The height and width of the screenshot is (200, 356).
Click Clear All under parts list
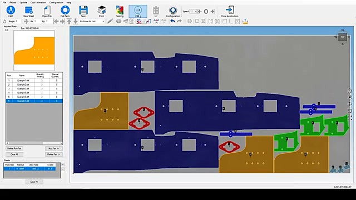click(14, 154)
